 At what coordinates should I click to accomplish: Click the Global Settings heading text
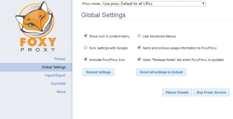coord(103,15)
